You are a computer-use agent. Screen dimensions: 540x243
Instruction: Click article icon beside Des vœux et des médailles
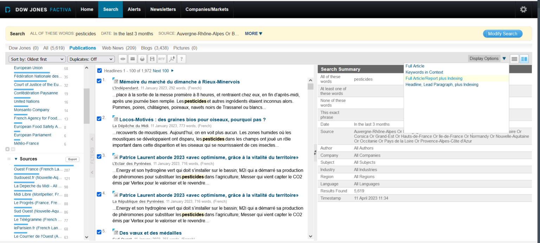click(x=115, y=232)
